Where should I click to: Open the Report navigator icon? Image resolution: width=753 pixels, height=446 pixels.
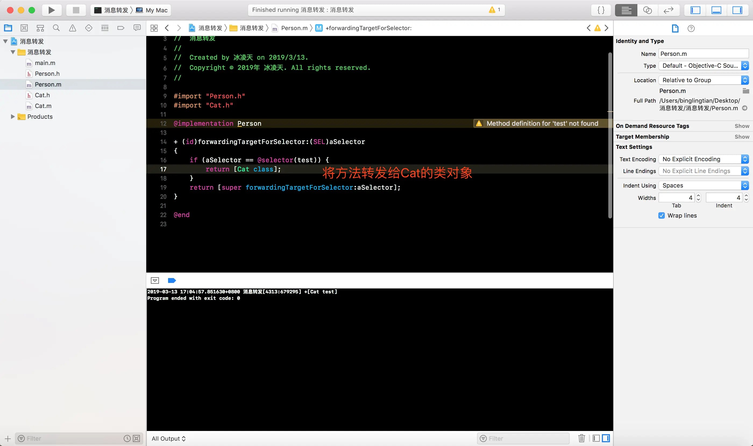137,28
